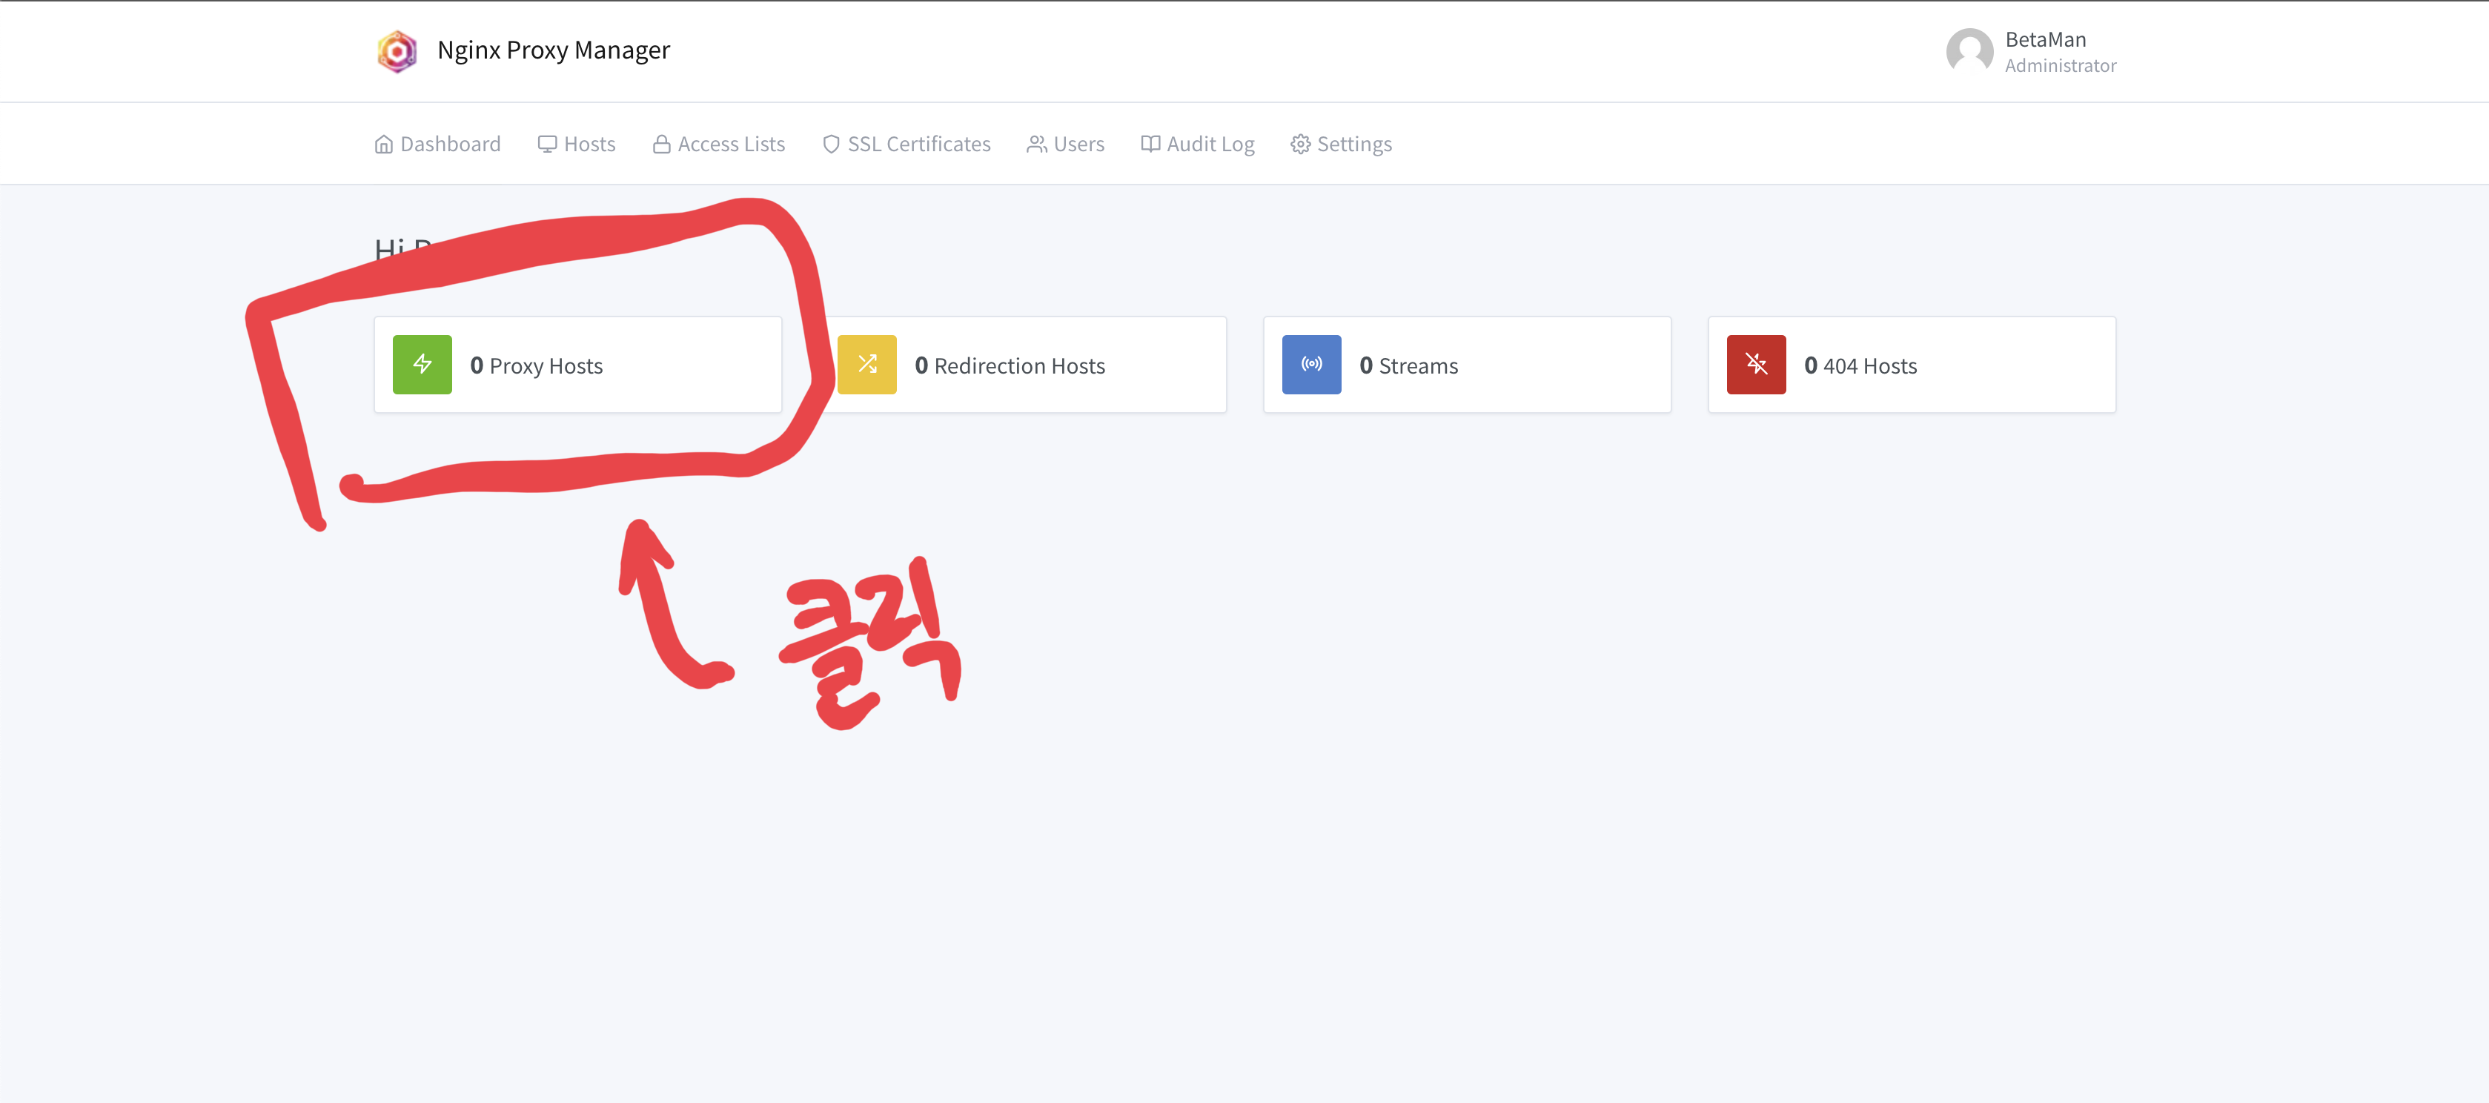The image size is (2489, 1103).
Task: Click the red 404 Hosts icon
Action: click(1756, 365)
